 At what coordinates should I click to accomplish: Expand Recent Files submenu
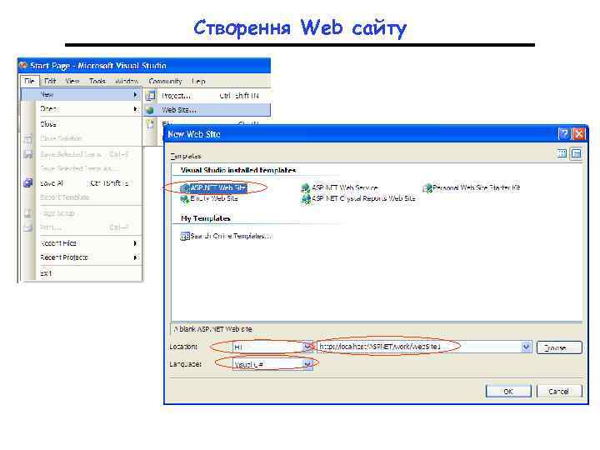82,243
